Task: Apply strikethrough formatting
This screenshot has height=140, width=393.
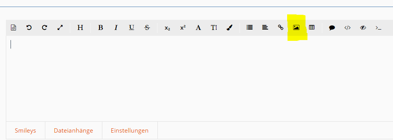Action: [x=147, y=28]
